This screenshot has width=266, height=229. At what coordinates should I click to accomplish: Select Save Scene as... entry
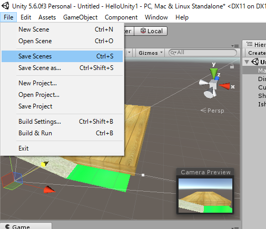pyautogui.click(x=62, y=68)
